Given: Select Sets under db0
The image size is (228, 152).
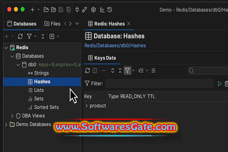Looking at the screenshot, I should pyautogui.click(x=39, y=99).
